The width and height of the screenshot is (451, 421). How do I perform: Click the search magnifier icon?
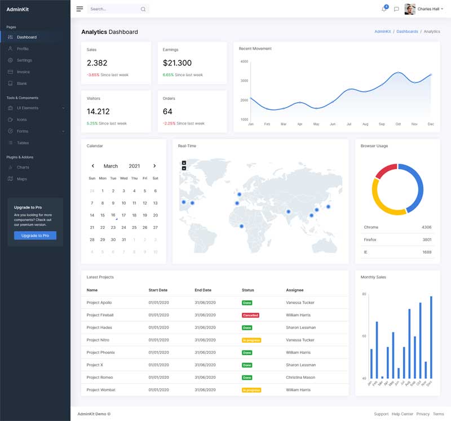click(143, 9)
